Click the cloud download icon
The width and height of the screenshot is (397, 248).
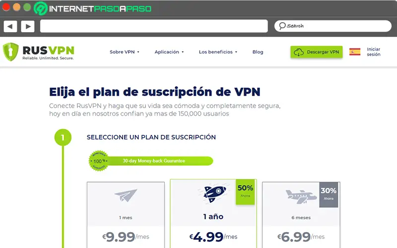[299, 52]
